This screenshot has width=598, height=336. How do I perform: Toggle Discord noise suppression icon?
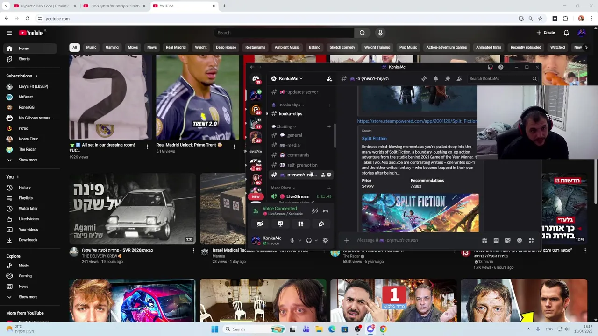pyautogui.click(x=315, y=211)
